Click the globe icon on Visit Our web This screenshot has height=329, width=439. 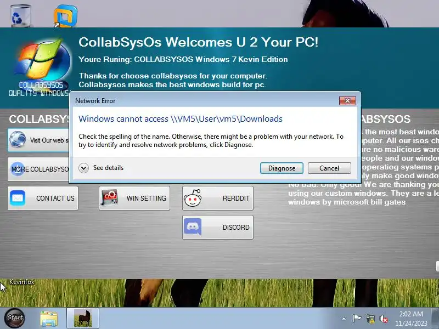(18, 139)
